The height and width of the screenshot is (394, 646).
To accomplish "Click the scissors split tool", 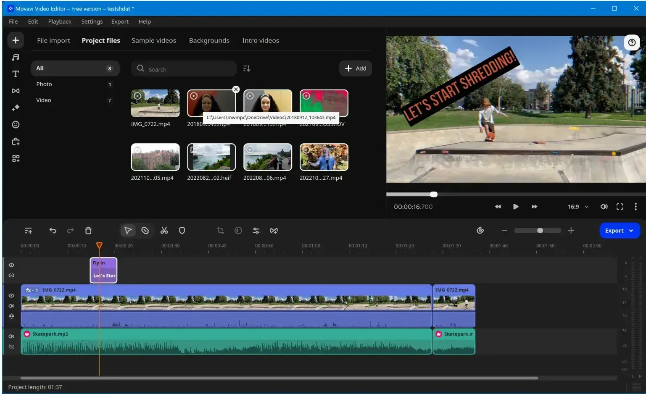I will pyautogui.click(x=164, y=231).
